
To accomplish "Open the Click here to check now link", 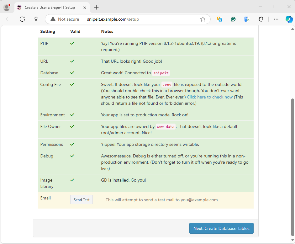I will click(x=210, y=97).
